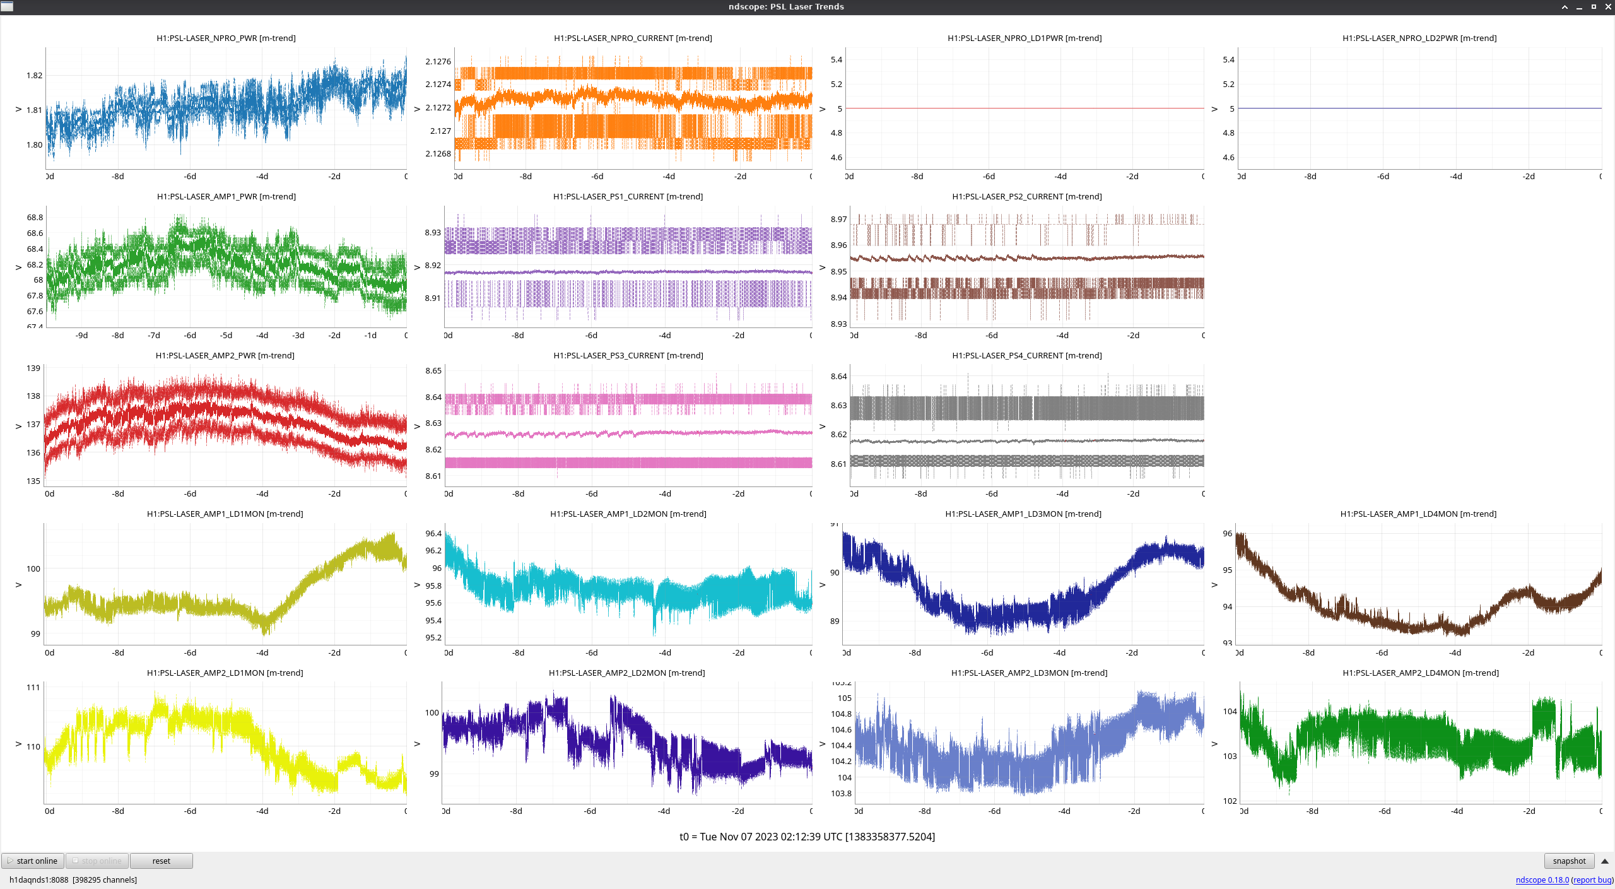Image resolution: width=1615 pixels, height=889 pixels.
Task: Open the ndscope 0.18.0 link
Action: 1542,880
